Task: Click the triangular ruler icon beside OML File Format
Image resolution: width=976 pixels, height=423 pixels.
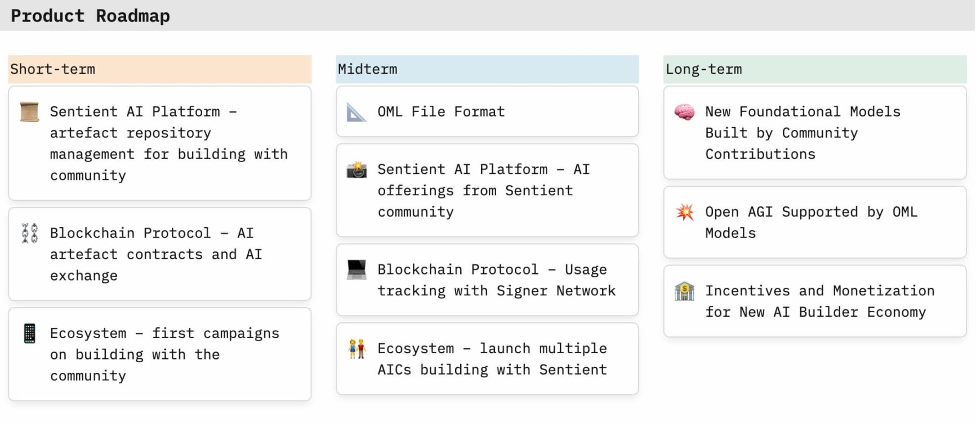Action: tap(356, 112)
